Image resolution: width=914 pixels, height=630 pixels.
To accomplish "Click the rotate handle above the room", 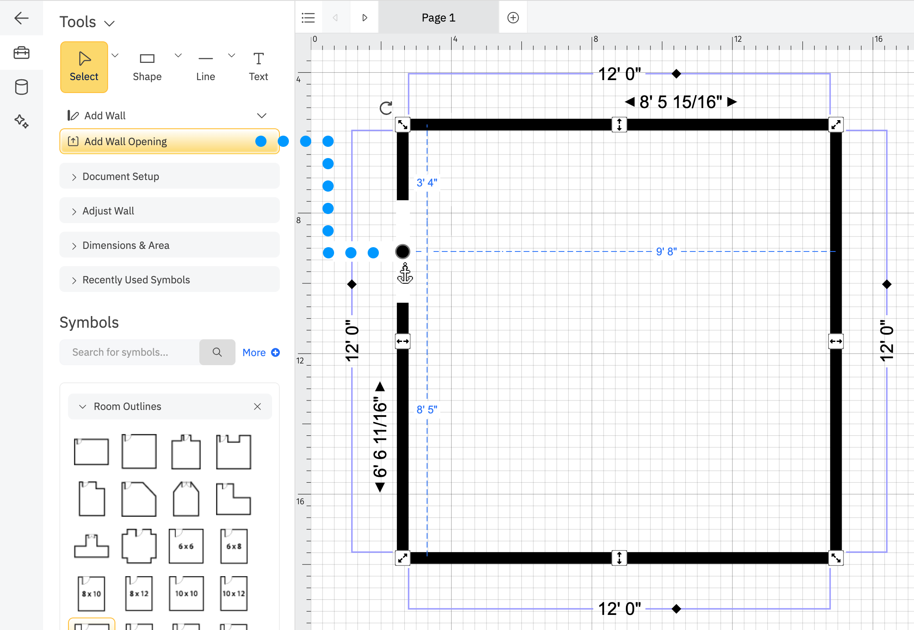I will point(386,108).
